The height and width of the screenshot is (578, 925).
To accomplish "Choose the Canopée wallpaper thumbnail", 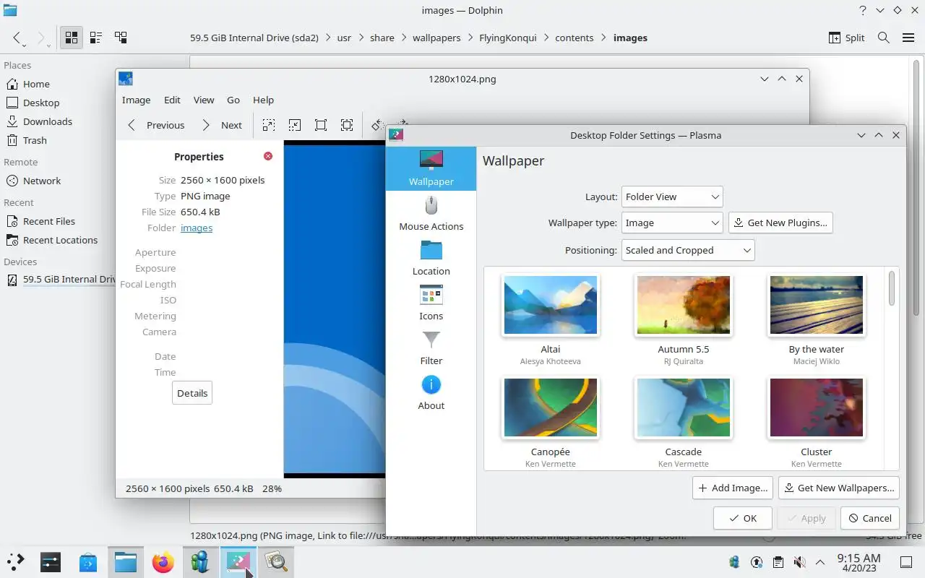I will click(x=551, y=407).
